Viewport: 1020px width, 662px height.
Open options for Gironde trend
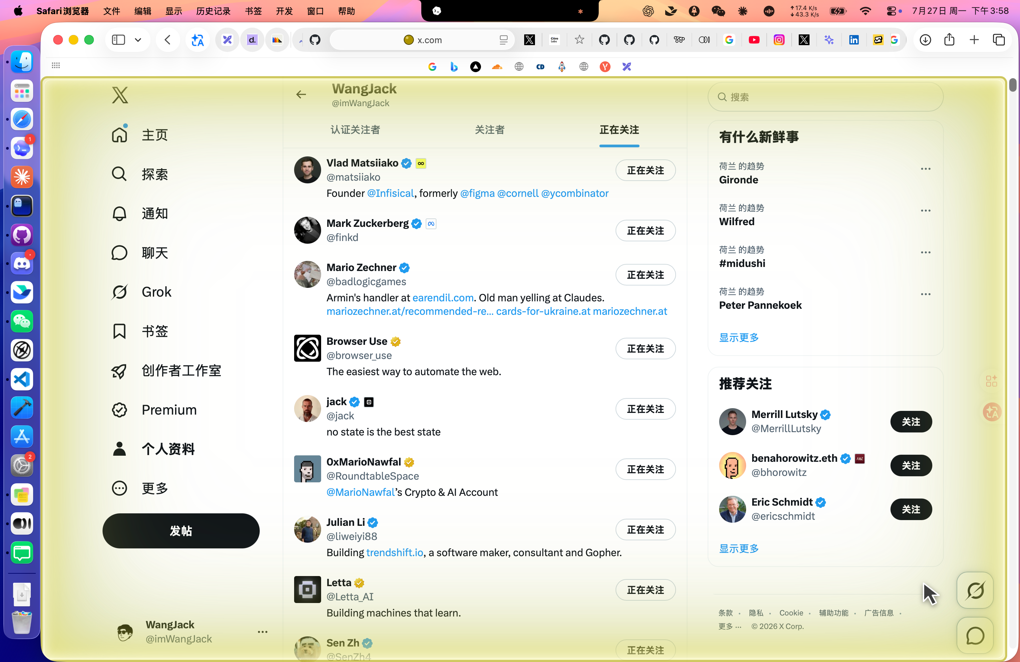(x=925, y=169)
